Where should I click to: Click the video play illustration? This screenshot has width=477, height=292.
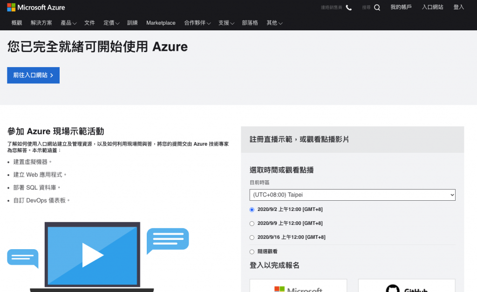click(x=93, y=256)
